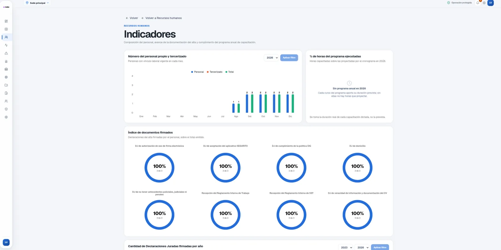Open the activity pulse icon in the sidebar
The height and width of the screenshot is (250, 501).
click(6, 45)
